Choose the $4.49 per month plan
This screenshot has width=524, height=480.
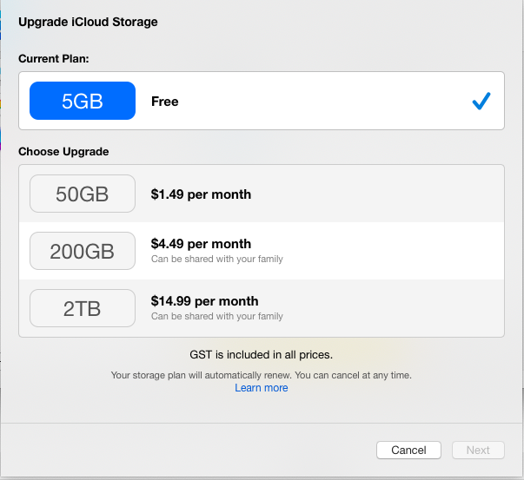coord(201,244)
